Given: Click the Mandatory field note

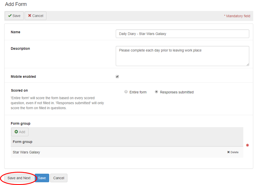Looking at the screenshot, I should coord(237,16).
